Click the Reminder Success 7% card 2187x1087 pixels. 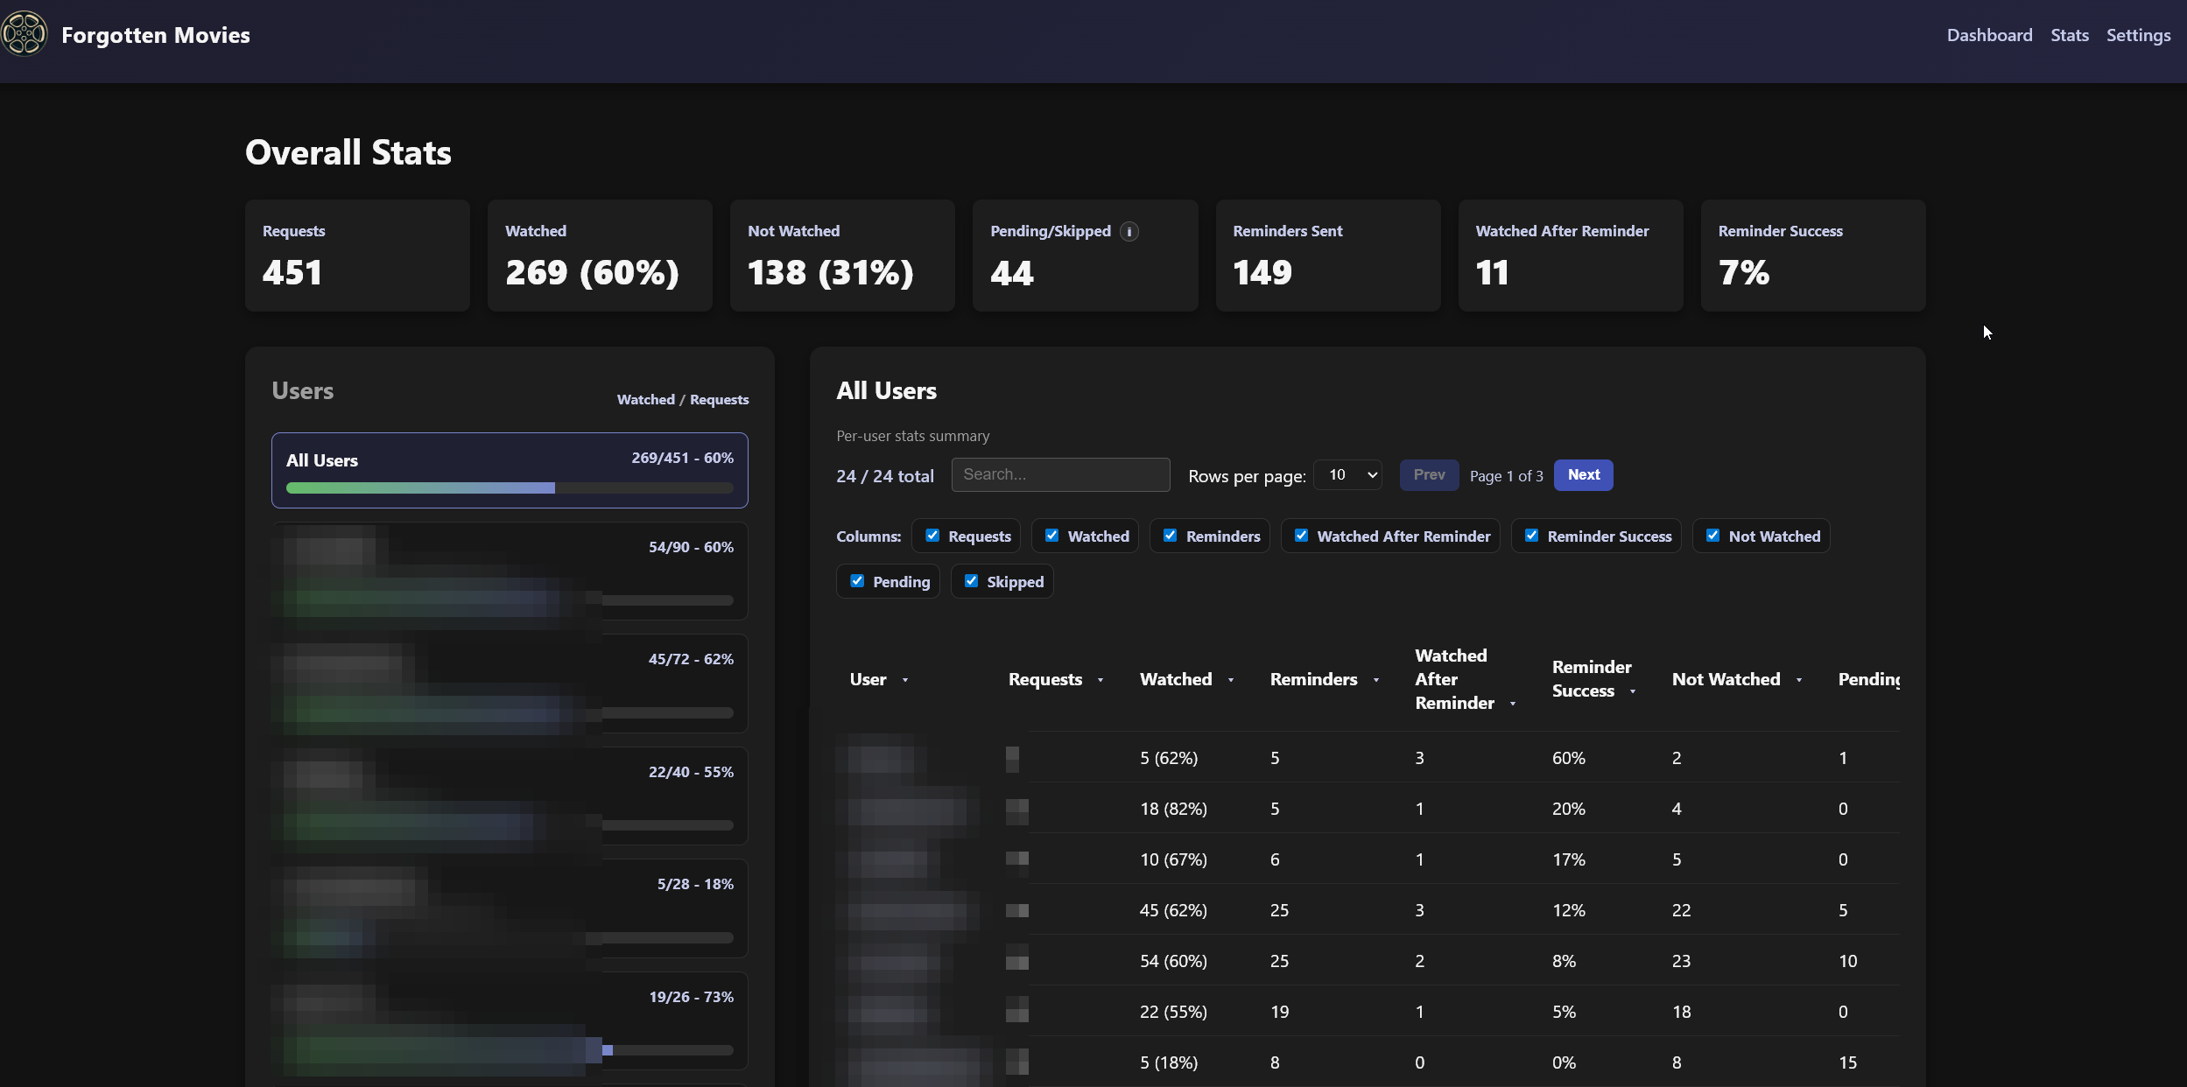pyautogui.click(x=1813, y=256)
